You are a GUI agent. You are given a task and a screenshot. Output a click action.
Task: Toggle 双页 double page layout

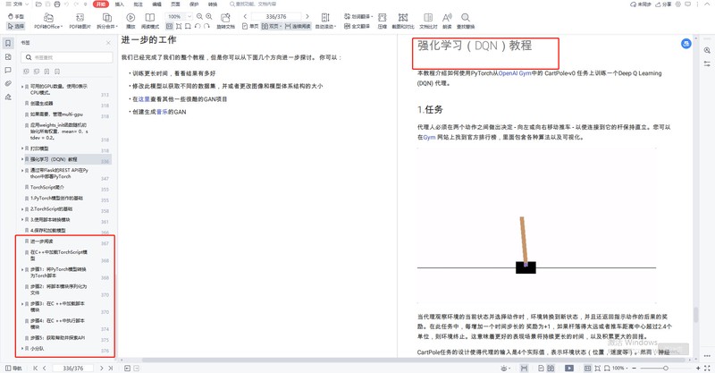pos(272,27)
